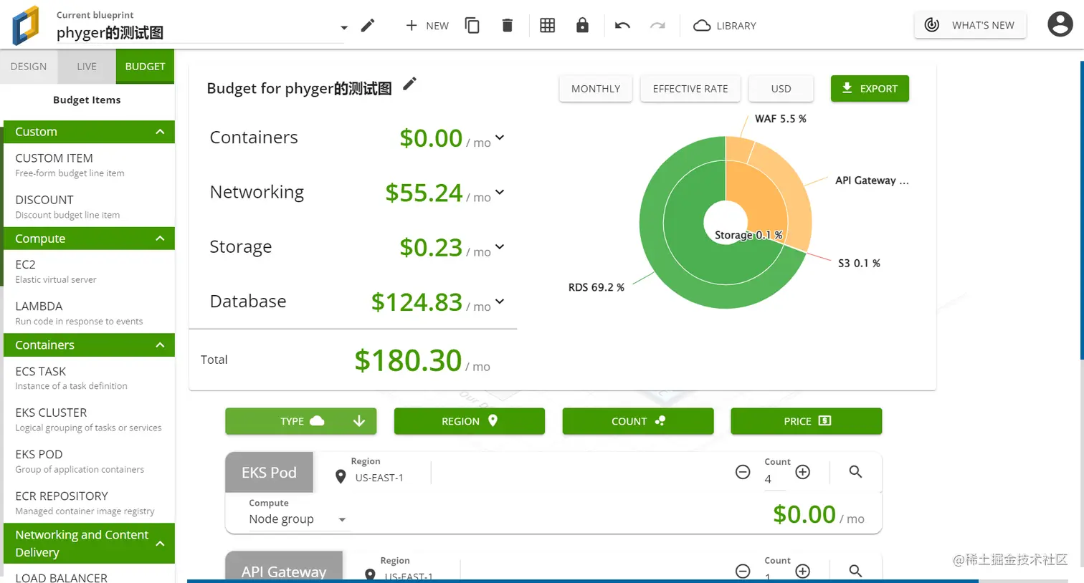This screenshot has width=1084, height=583.
Task: Change currency via the USD button
Action: tap(781, 89)
